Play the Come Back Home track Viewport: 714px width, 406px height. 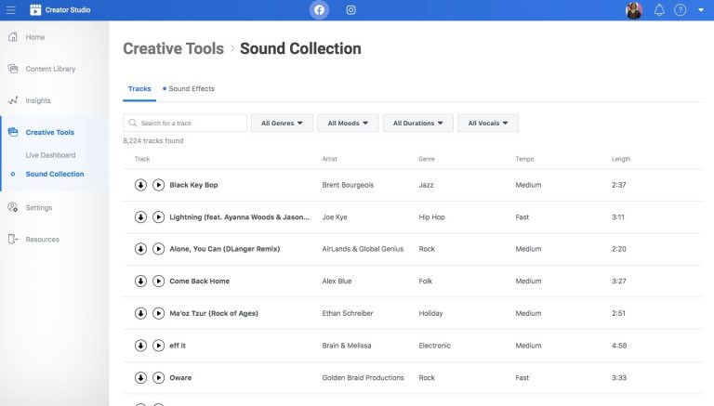[x=158, y=281]
